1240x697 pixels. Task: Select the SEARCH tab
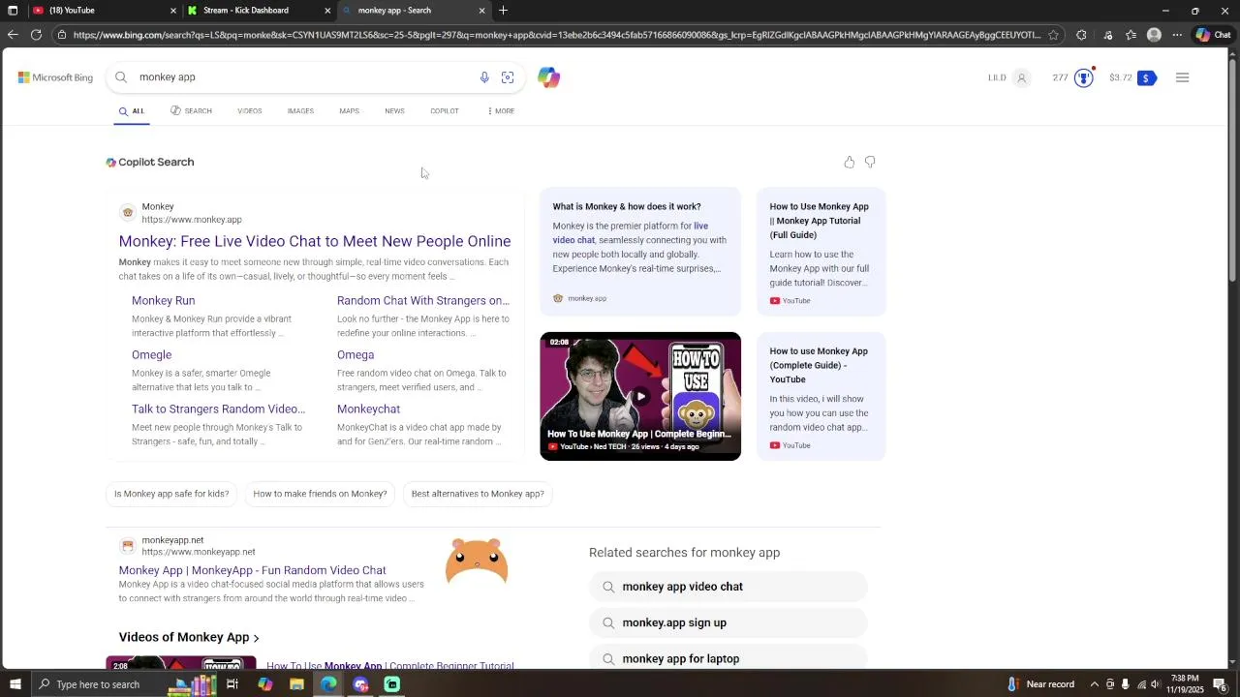pos(191,111)
